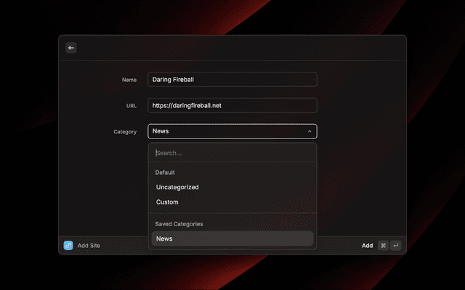465x290 pixels.
Task: Click the back arrow button
Action: point(71,48)
